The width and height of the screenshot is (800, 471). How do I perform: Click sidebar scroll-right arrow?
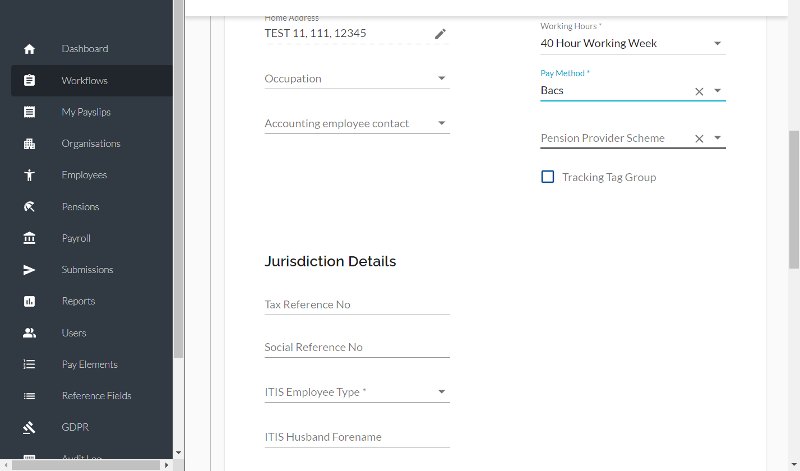tap(167, 465)
